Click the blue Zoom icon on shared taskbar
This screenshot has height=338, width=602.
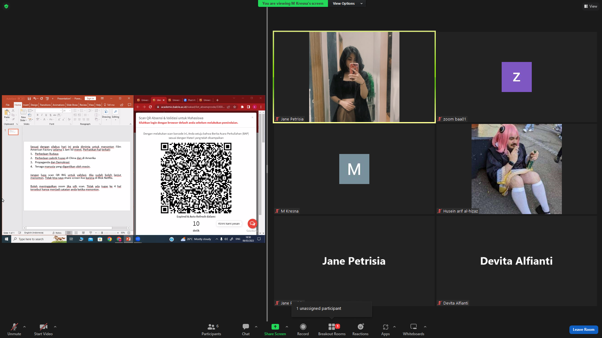tap(138, 239)
